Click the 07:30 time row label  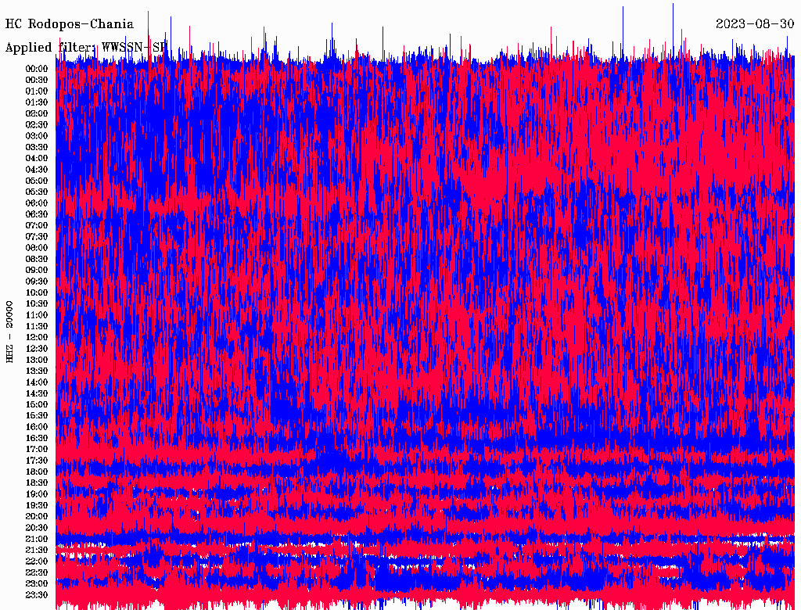coord(37,237)
